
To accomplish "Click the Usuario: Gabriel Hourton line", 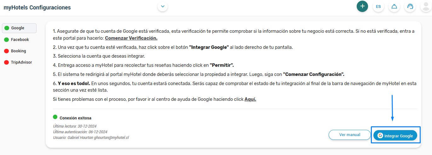I will point(91,138).
